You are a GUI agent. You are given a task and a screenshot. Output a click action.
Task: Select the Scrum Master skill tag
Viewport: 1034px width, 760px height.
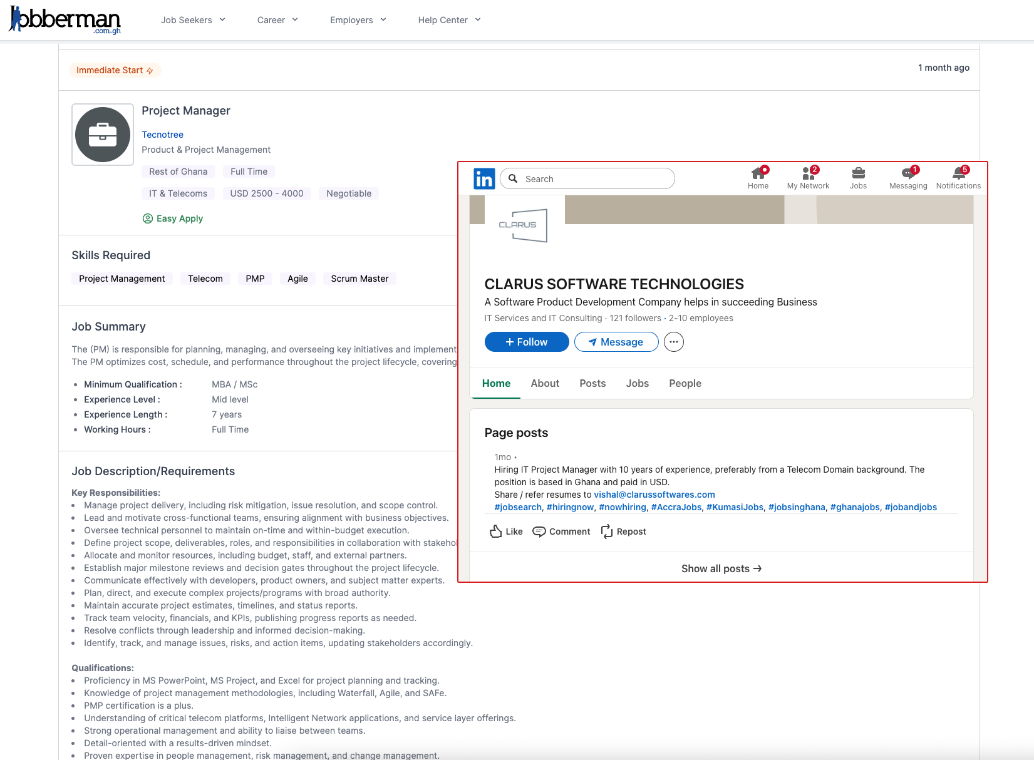pyautogui.click(x=359, y=279)
